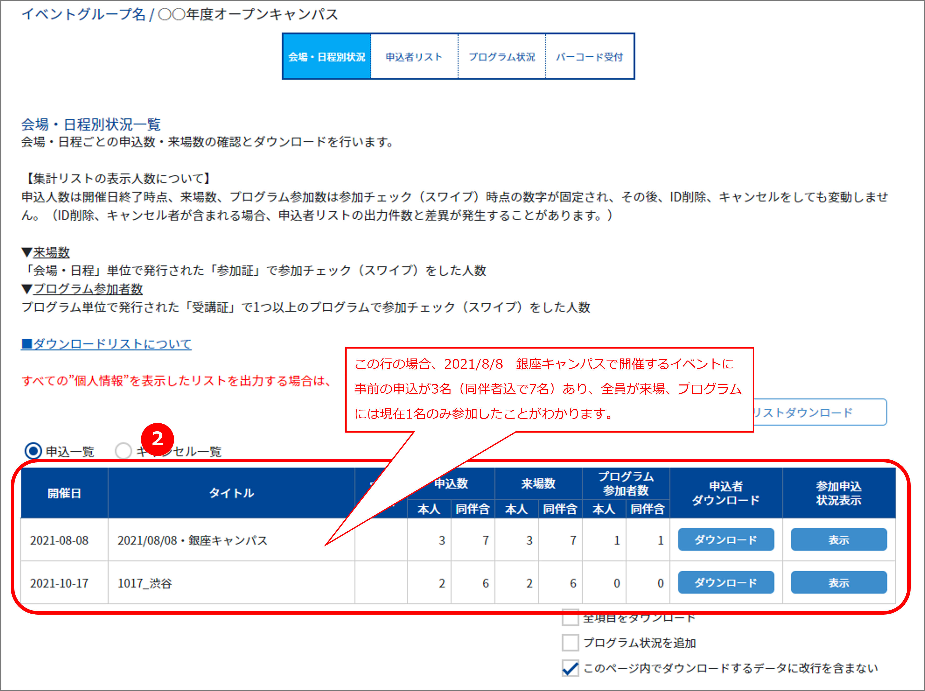Show status for 2021/08/08・銀座キャンパス row
Image resolution: width=925 pixels, height=691 pixels.
click(x=838, y=540)
